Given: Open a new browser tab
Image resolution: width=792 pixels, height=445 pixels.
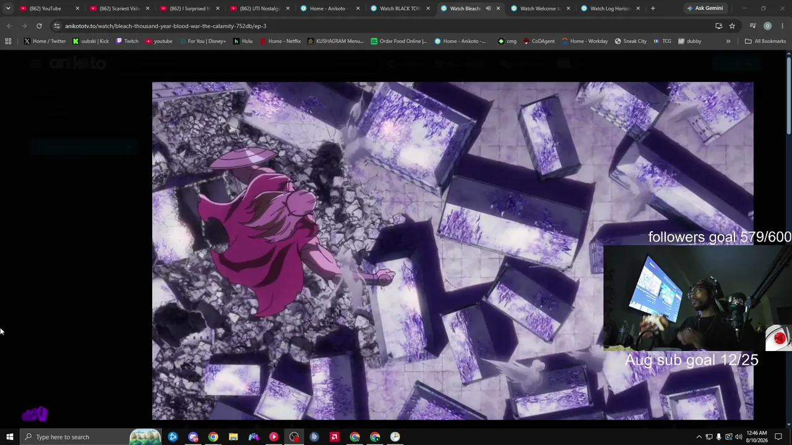Looking at the screenshot, I should [x=653, y=8].
